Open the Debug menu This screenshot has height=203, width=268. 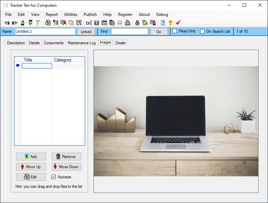tap(162, 15)
